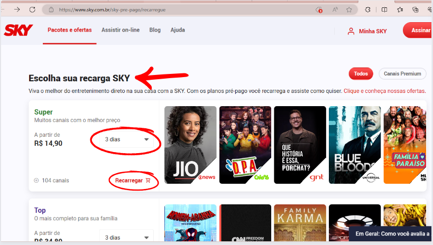This screenshot has width=433, height=245.
Task: Select the Todos filter pill
Action: coord(361,74)
